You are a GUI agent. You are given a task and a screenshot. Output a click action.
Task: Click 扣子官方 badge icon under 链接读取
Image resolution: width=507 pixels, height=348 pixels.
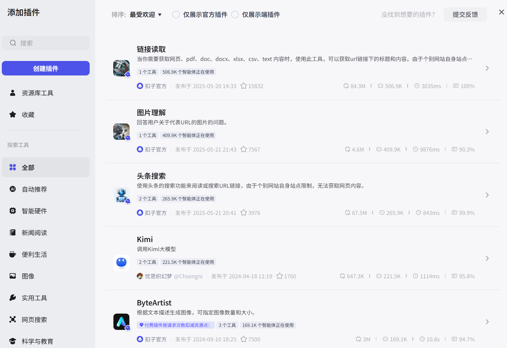pos(140,86)
